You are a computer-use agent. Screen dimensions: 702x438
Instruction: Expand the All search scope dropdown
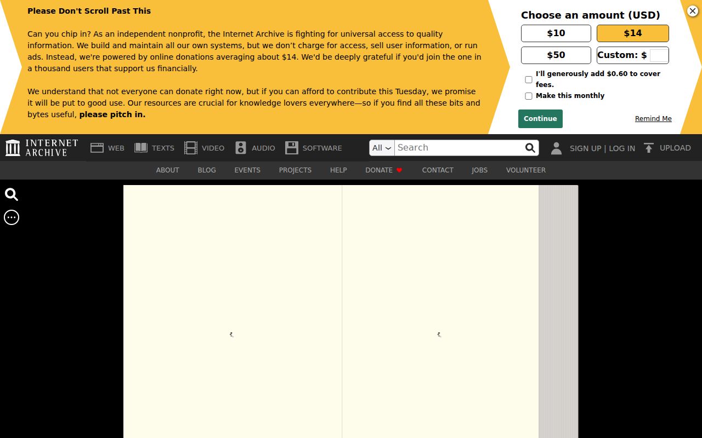382,148
